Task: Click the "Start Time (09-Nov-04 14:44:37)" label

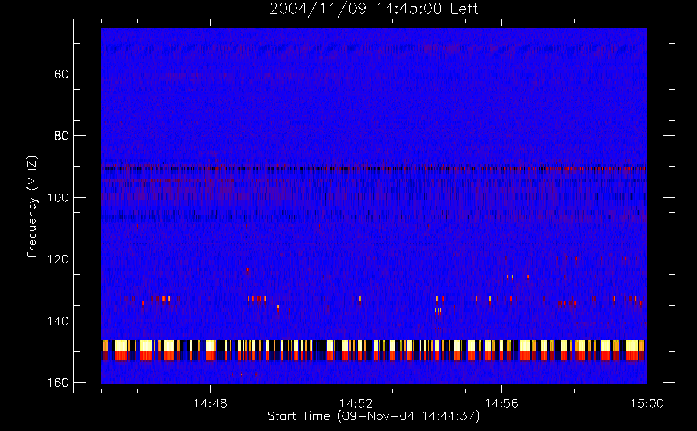Action: click(x=373, y=416)
